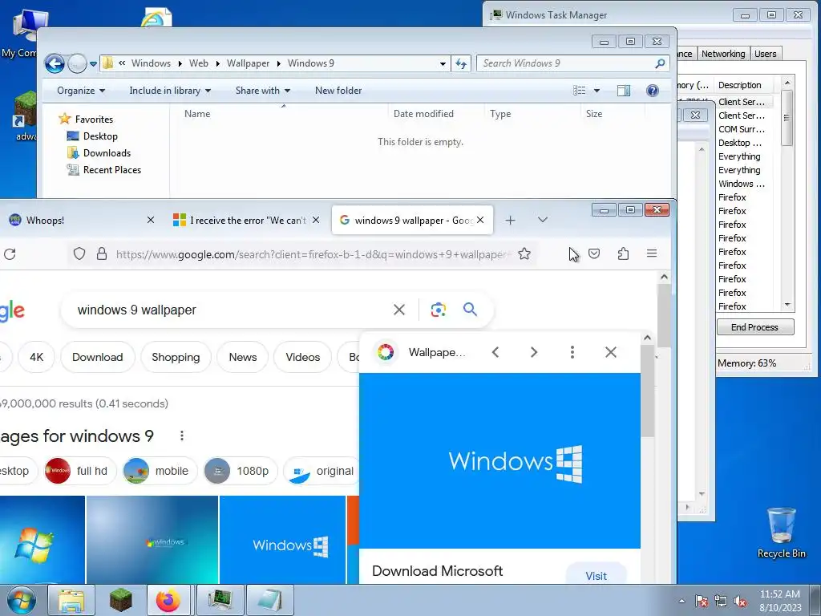821x616 pixels.
Task: Click the refresh button beside Explorer address bar
Action: (x=461, y=63)
